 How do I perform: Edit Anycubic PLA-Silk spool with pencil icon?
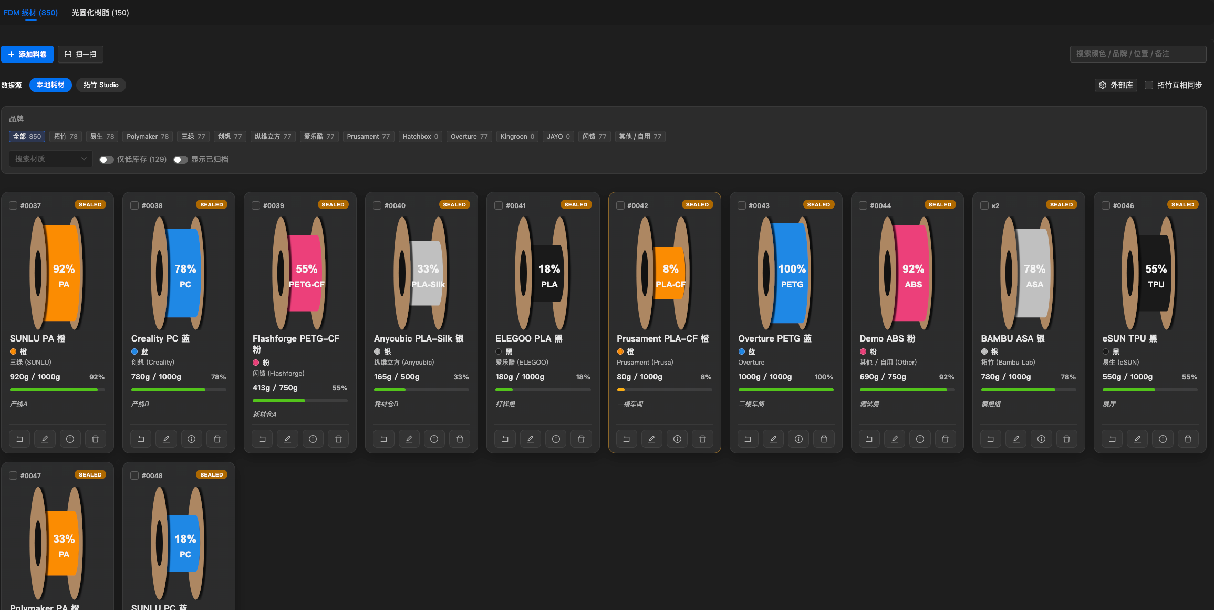point(409,439)
